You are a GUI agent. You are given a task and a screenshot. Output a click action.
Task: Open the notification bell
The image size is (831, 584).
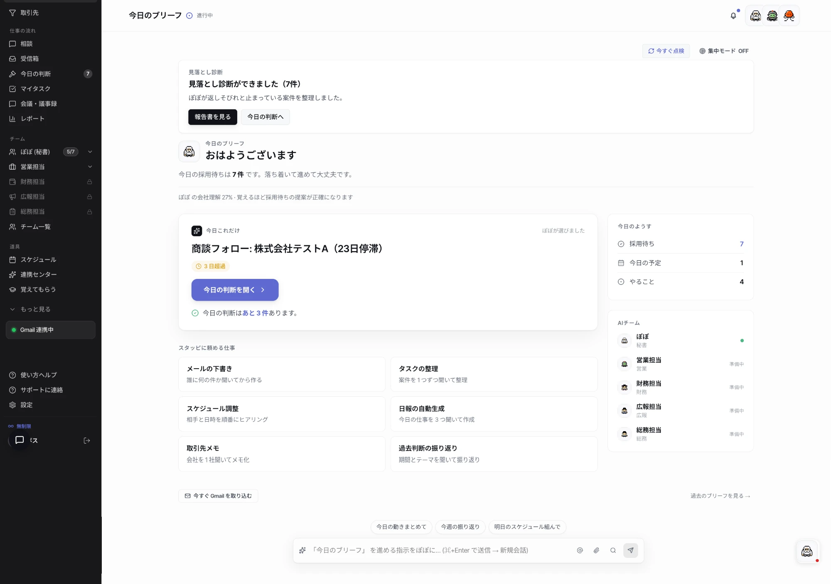coord(733,16)
